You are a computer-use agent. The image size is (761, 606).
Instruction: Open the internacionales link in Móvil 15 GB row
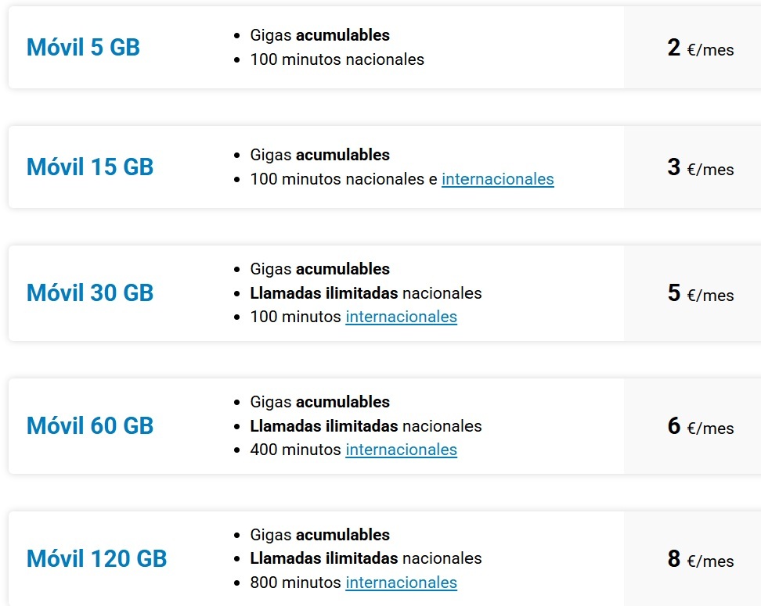coord(498,179)
